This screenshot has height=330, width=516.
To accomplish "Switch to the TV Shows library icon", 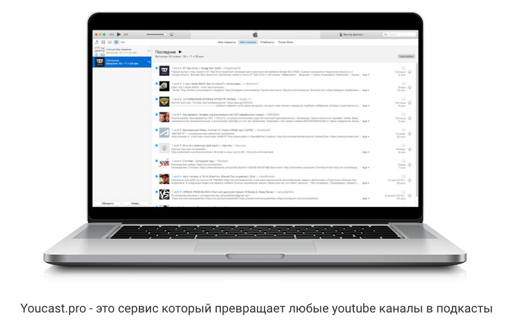I will click(109, 42).
